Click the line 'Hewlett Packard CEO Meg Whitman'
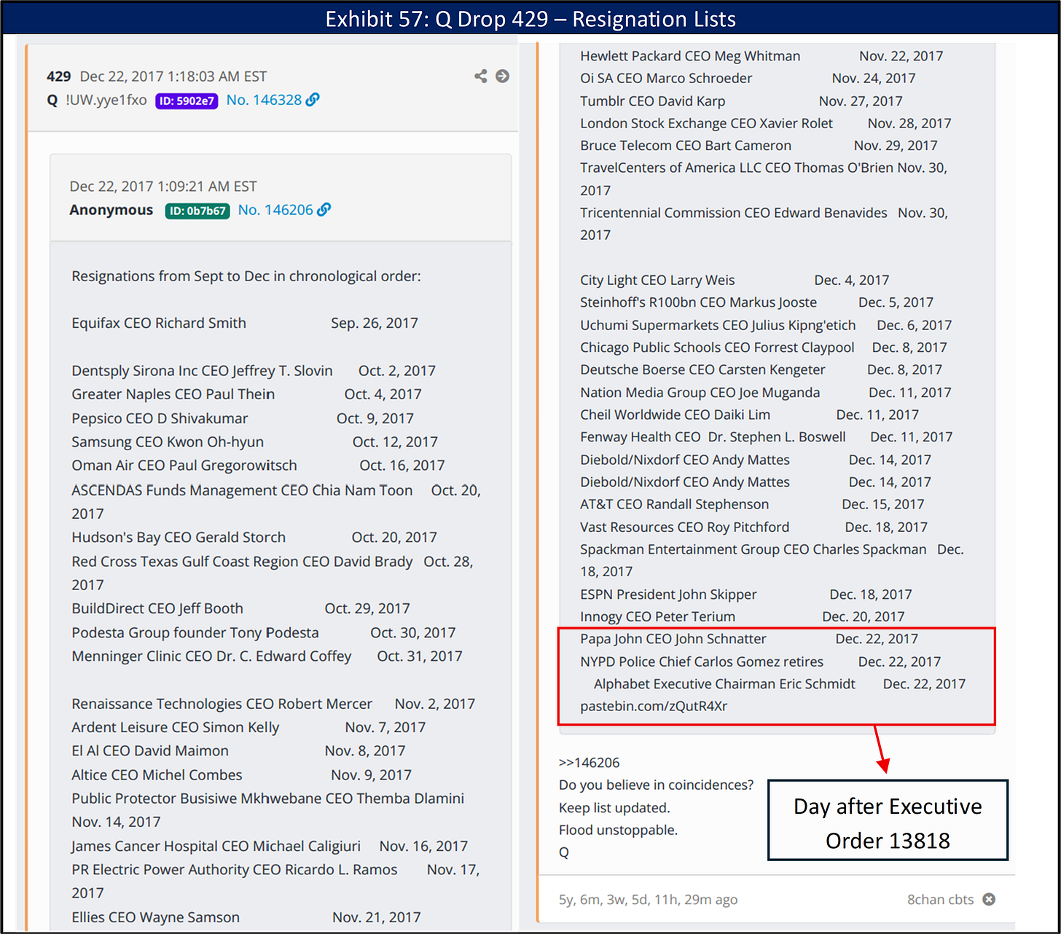 (x=690, y=56)
